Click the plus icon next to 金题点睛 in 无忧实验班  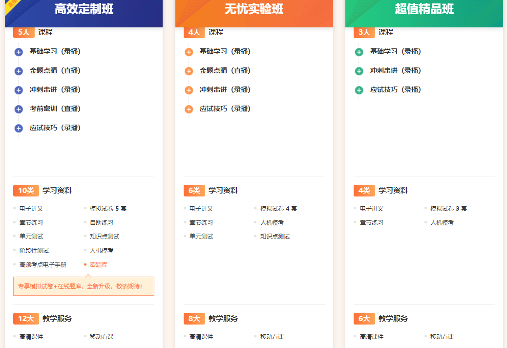coord(189,70)
